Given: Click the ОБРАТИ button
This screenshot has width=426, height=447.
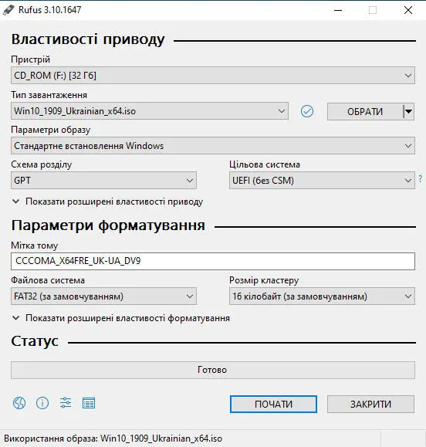Looking at the screenshot, I should pos(365,111).
